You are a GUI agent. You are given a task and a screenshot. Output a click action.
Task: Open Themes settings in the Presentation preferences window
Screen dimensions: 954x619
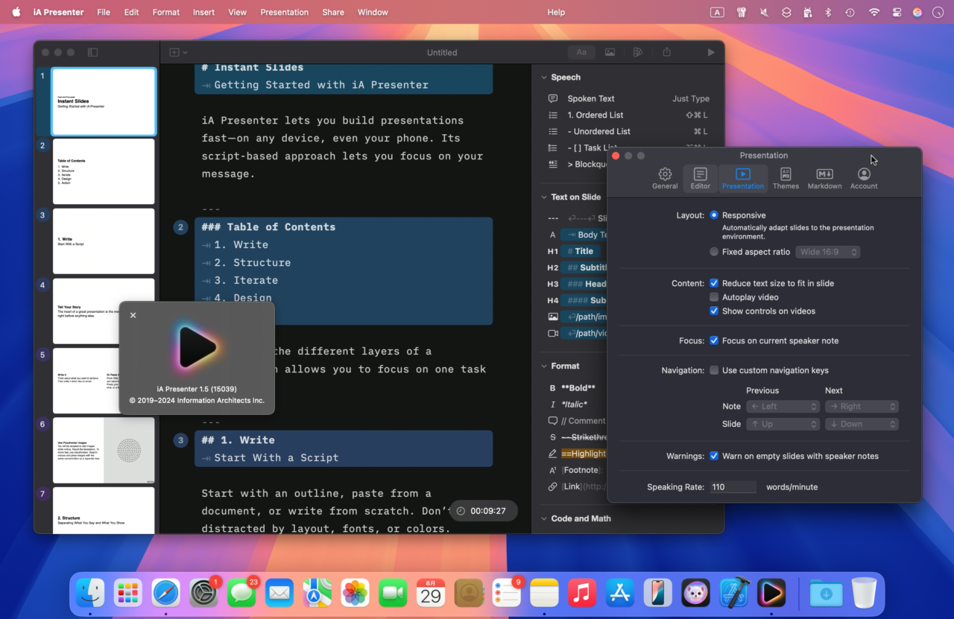click(x=786, y=177)
